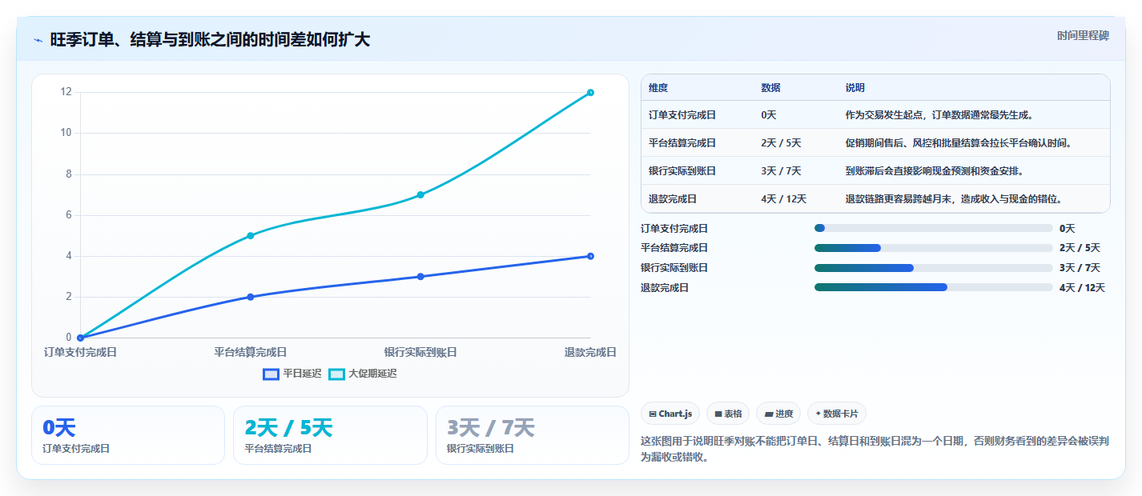
Task: Click the 大促期延迟 point at 退款完成日 (12)
Action: (590, 93)
